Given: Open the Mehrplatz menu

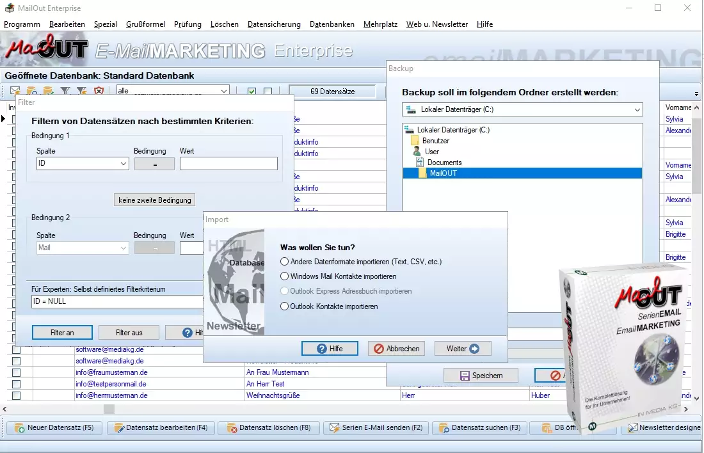Looking at the screenshot, I should click(x=380, y=24).
